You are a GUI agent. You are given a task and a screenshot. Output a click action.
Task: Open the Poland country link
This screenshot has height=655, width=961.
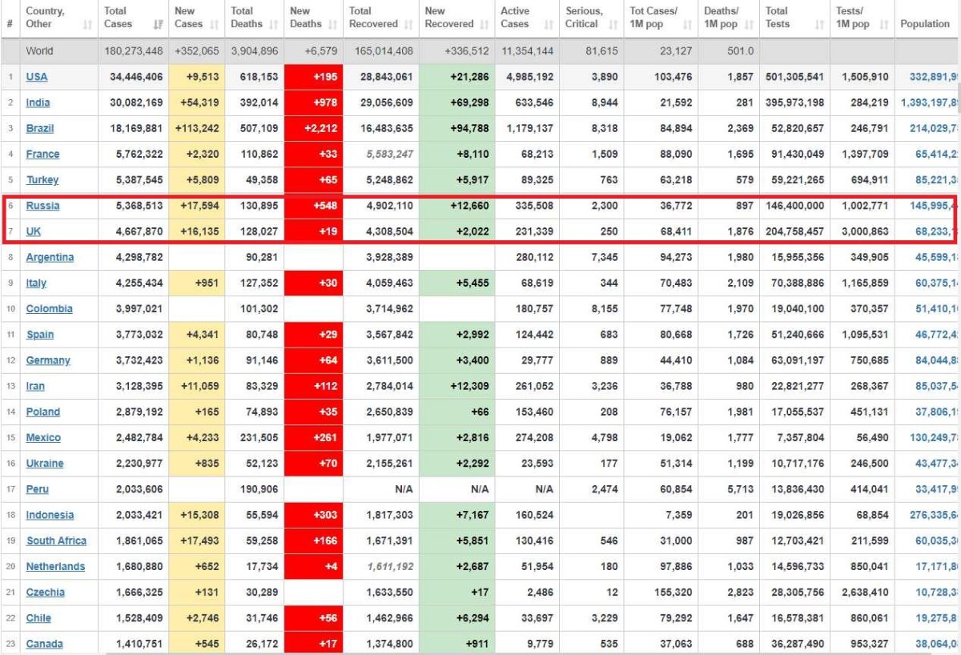43,412
